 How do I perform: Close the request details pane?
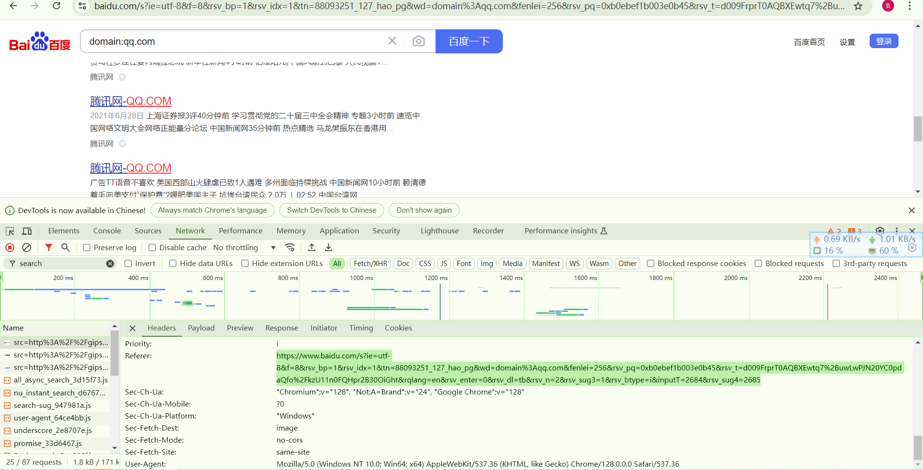click(132, 328)
